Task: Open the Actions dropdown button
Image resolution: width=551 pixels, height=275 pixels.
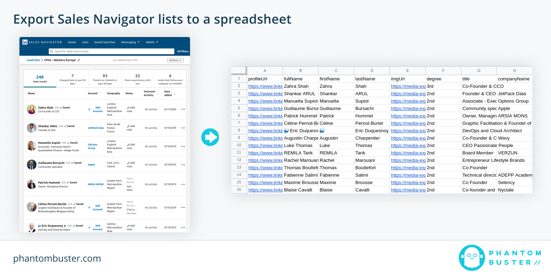Action: point(175,60)
